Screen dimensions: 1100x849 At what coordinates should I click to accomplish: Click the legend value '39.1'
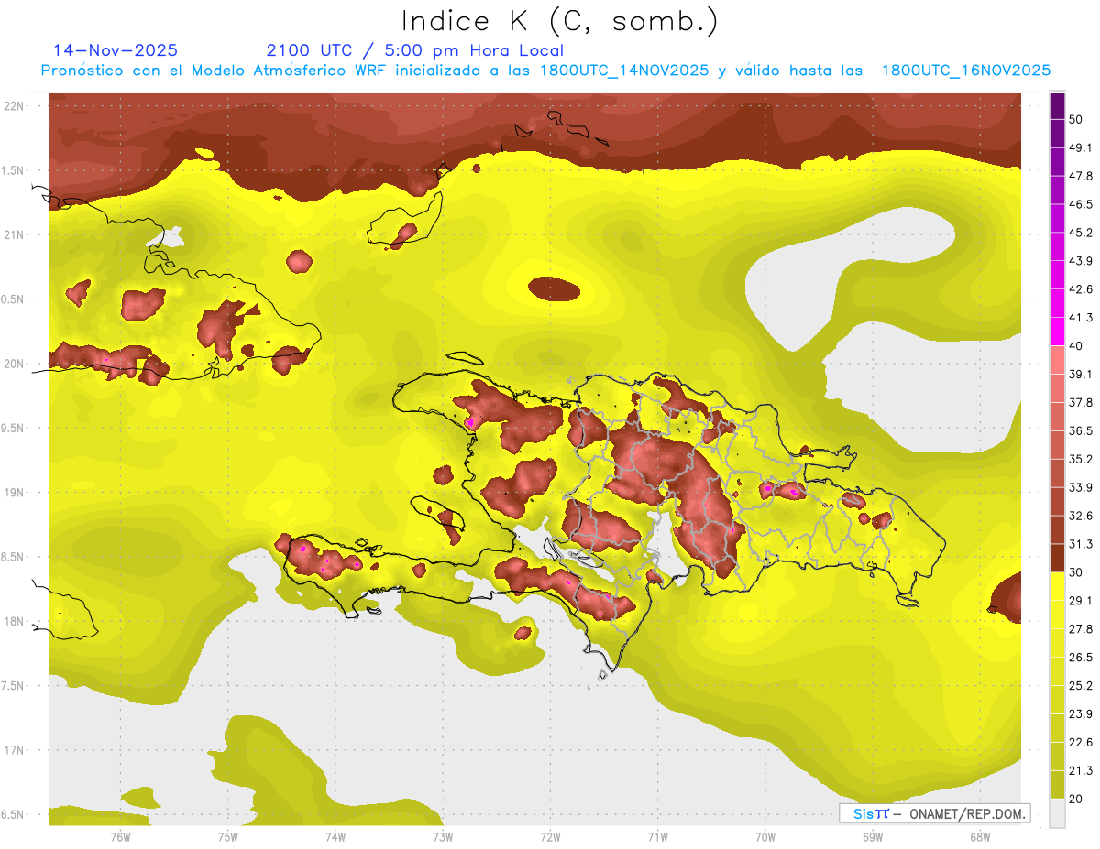pos(1081,374)
